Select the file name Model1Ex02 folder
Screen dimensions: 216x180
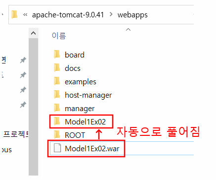(x=85, y=122)
